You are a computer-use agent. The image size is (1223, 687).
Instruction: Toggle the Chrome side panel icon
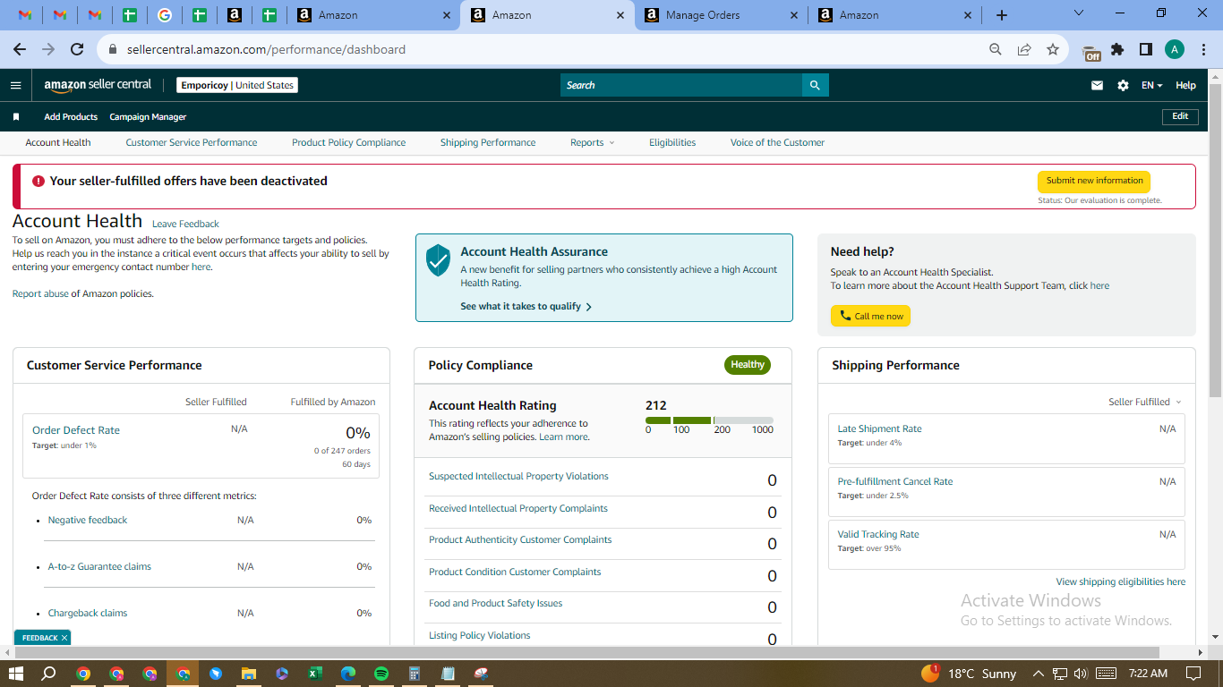point(1145,49)
